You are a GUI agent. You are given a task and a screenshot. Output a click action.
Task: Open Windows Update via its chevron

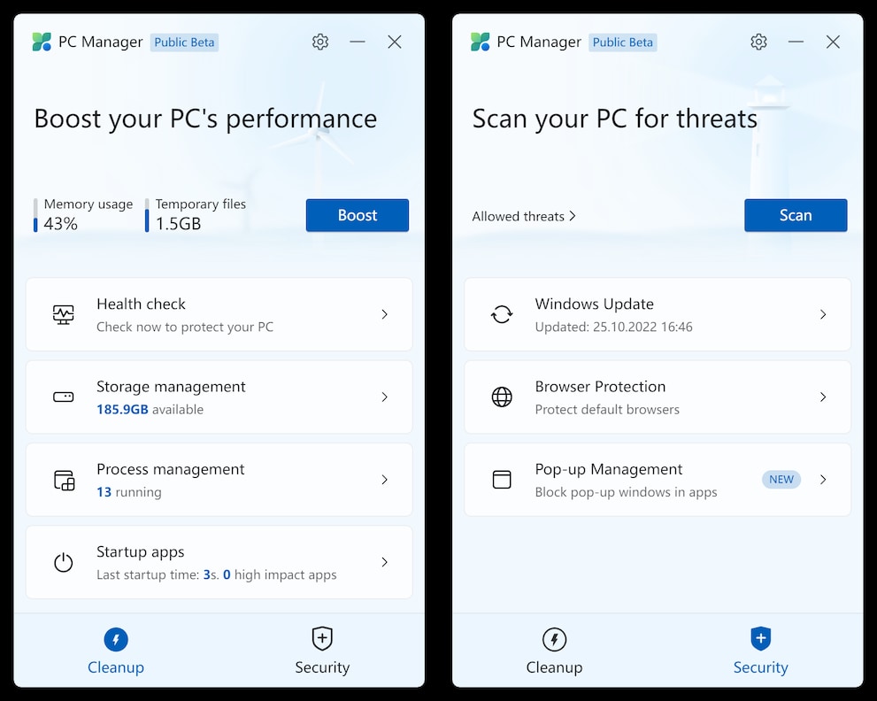(x=823, y=314)
